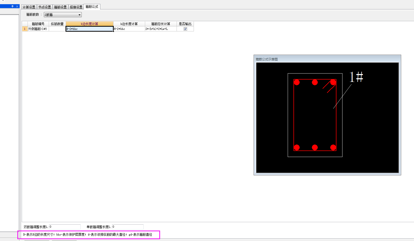Click the 箍筋编号 column header
This screenshot has width=414, height=241.
[38, 24]
